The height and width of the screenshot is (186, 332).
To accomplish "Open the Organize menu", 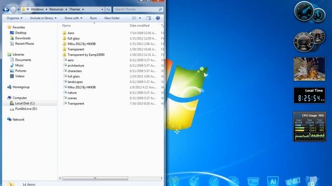I will [15, 18].
